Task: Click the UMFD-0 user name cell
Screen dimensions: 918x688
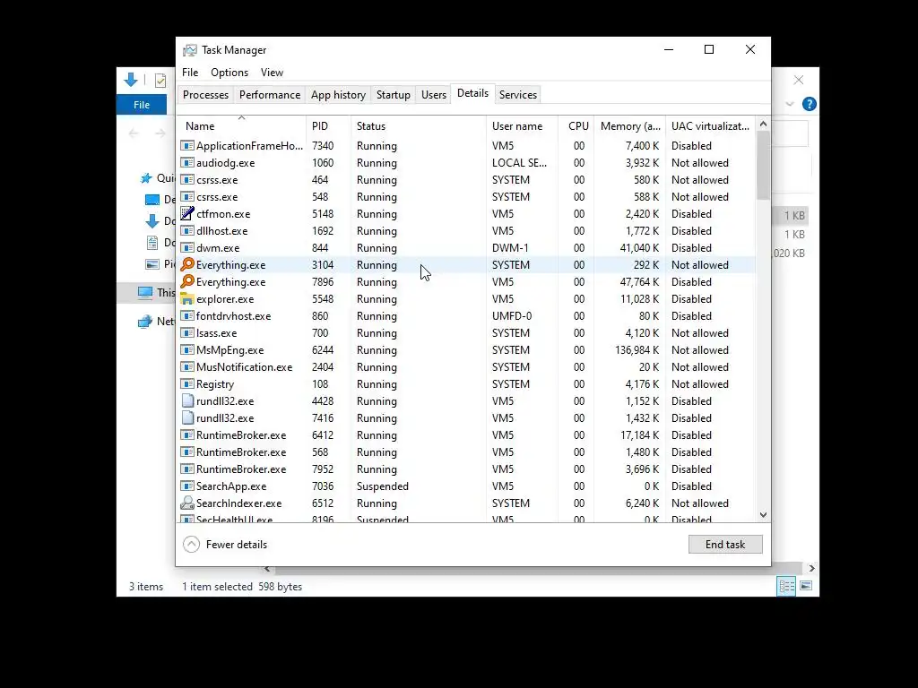Action: 512,316
